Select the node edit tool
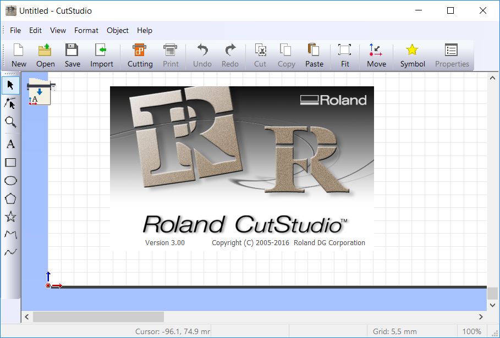Screen dimensions: 500x338 pyautogui.click(x=10, y=103)
